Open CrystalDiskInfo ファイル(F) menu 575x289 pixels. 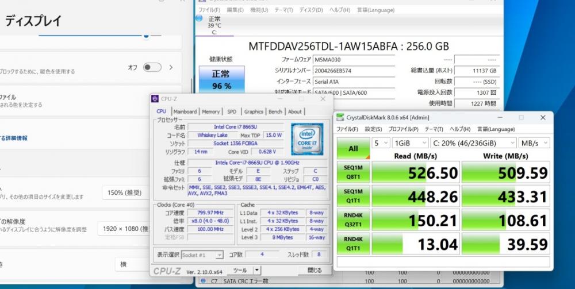coord(209,10)
